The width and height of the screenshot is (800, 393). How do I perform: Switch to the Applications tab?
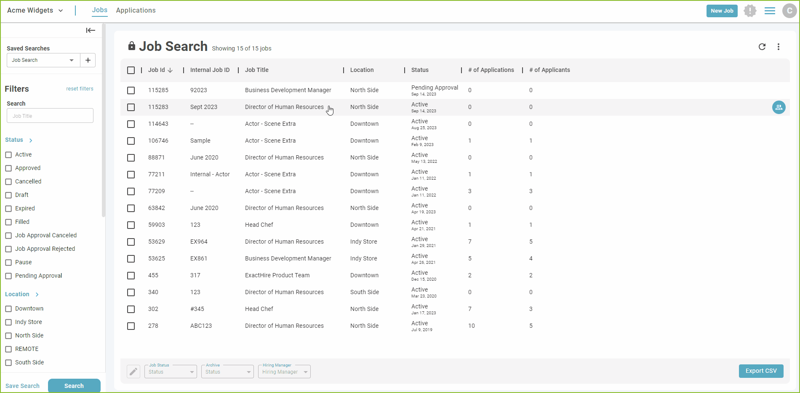136,11
